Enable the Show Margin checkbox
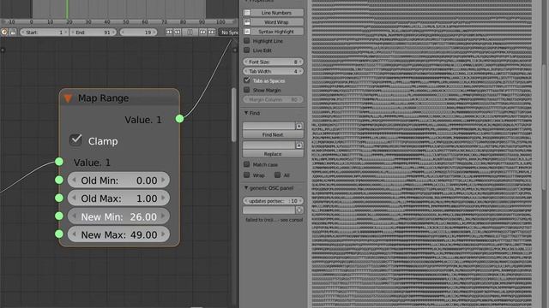 click(x=247, y=90)
